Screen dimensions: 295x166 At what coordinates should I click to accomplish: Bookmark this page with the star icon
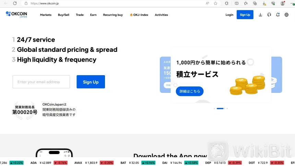click(x=215, y=3)
